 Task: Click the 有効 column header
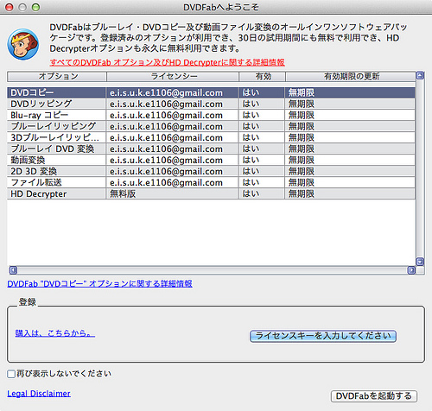coord(262,77)
